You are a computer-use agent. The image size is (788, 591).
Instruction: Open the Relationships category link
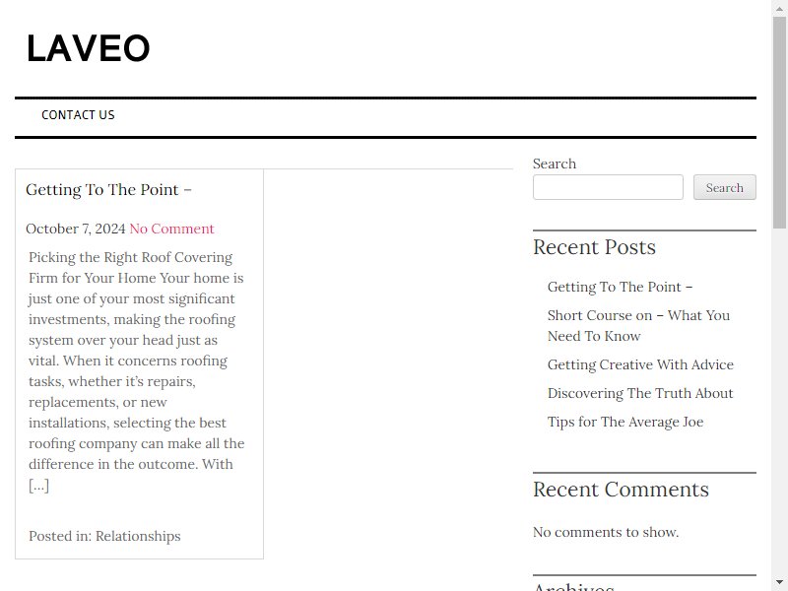pos(138,536)
